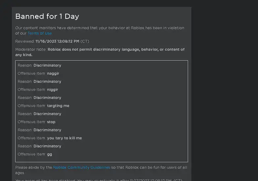Screen dimensions: 258x181
Task: Open the Roblox Community Guidelines link
Action: 81,167
